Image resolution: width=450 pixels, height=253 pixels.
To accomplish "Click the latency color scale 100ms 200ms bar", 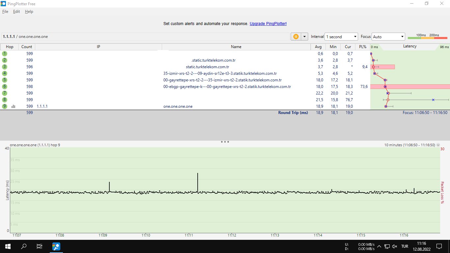I will coord(428,38).
